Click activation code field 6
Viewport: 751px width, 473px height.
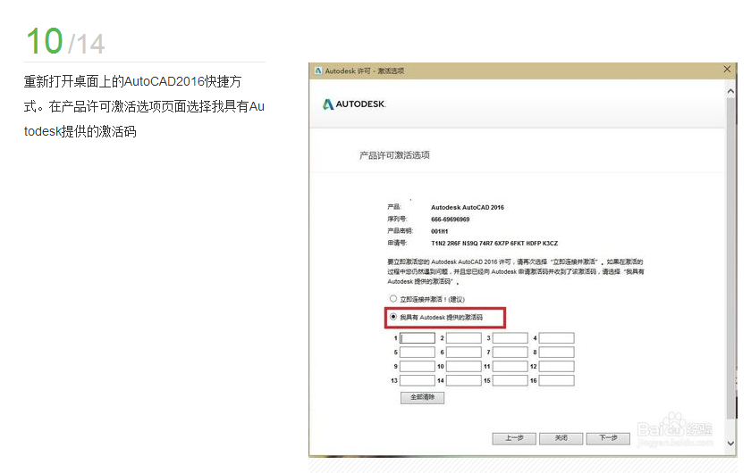(464, 353)
